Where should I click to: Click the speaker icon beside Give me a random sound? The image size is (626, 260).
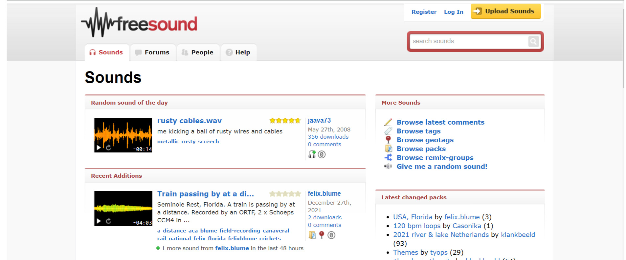[388, 166]
